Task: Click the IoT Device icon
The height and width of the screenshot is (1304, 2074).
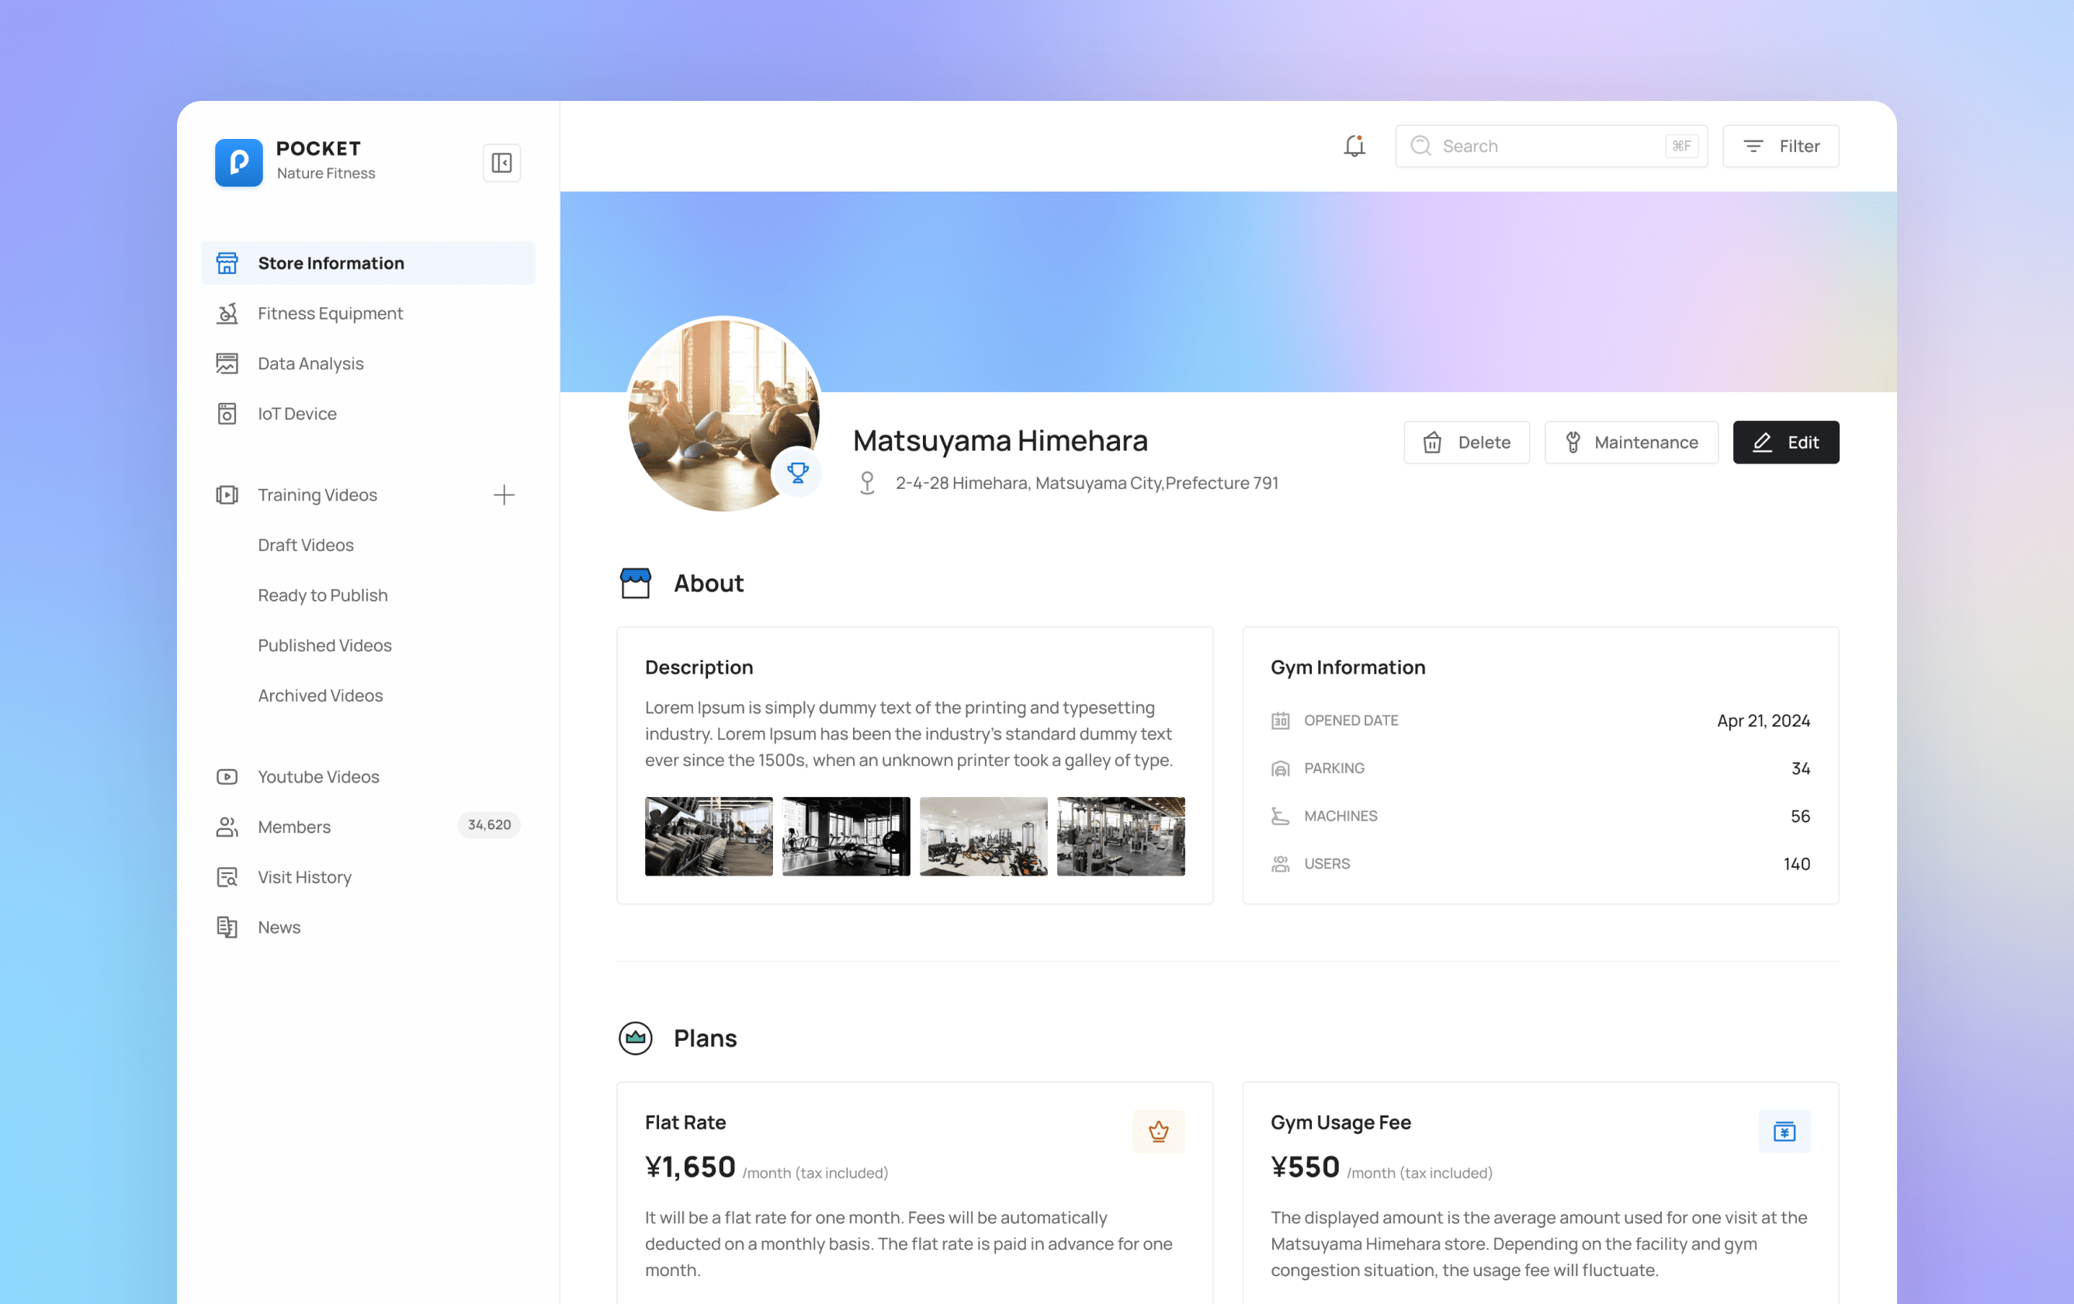Action: click(227, 414)
